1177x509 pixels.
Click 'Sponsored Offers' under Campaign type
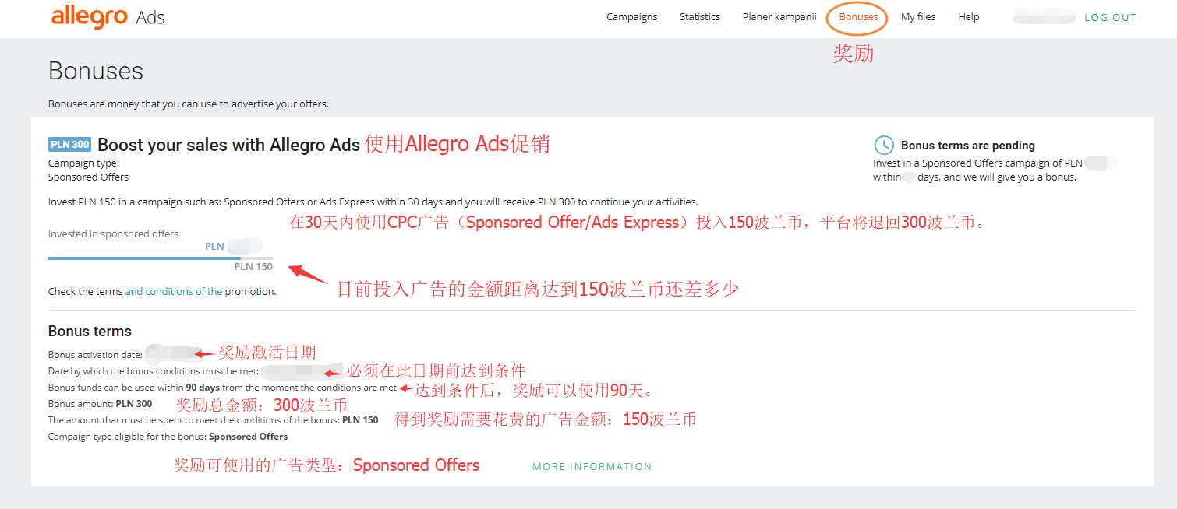point(89,177)
